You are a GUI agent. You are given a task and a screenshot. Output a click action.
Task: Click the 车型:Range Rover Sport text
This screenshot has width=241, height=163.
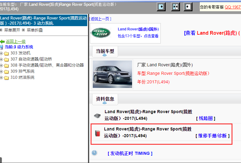(173, 74)
